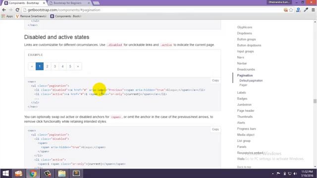Click the volume icon in system tray
Screen dimensions: 317x178
295,174
